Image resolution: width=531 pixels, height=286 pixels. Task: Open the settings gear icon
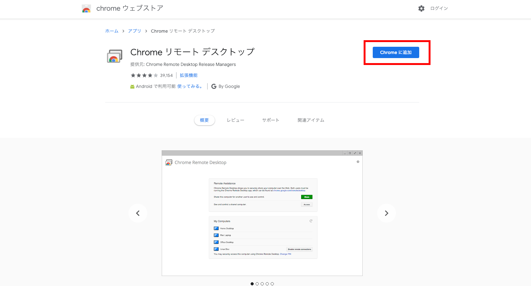(x=421, y=8)
